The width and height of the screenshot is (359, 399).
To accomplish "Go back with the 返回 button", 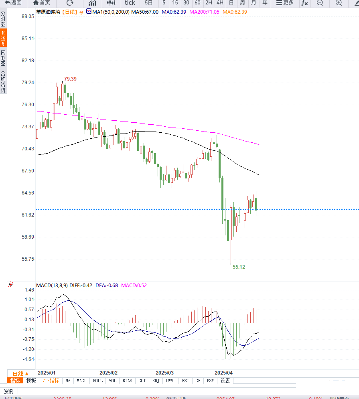I will 13,3.
